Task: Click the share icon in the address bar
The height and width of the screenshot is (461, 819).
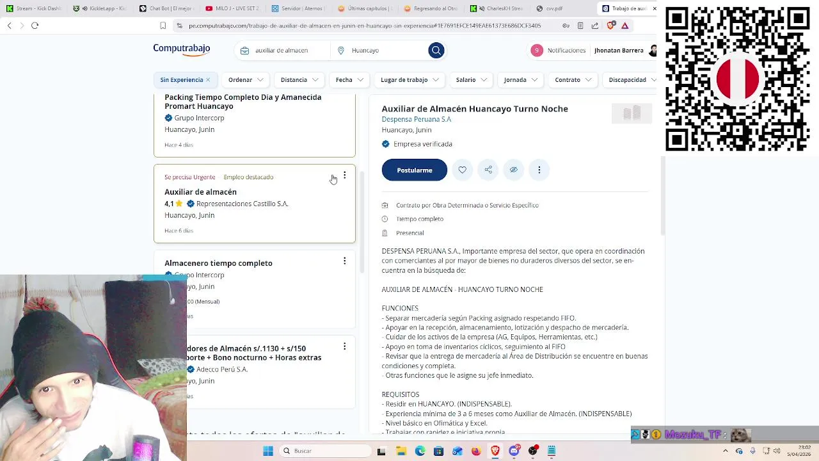Action: [x=595, y=26]
